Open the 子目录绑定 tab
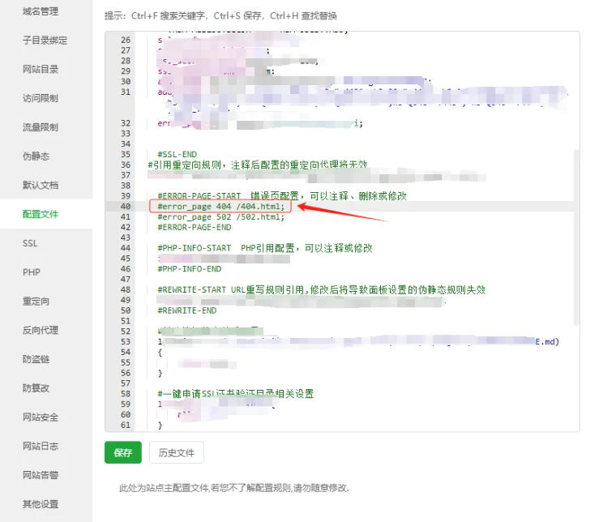Viewport: 616px width, 522px height. pos(45,40)
